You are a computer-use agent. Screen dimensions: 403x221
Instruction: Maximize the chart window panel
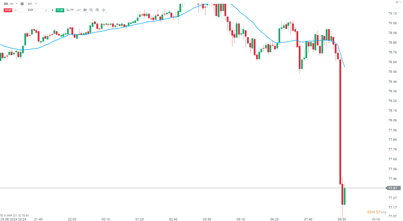[397, 2]
